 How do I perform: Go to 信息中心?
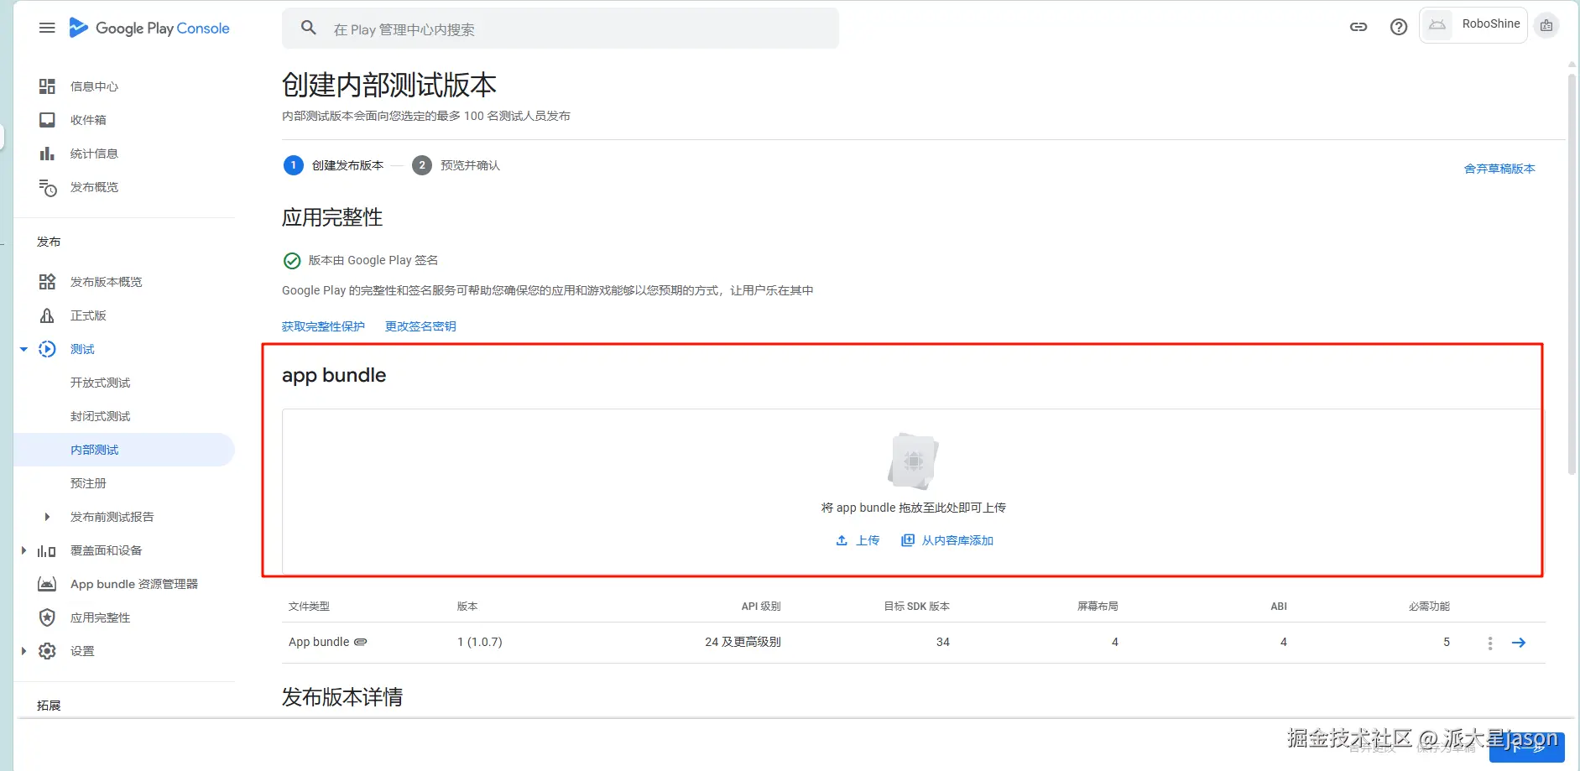tap(94, 86)
